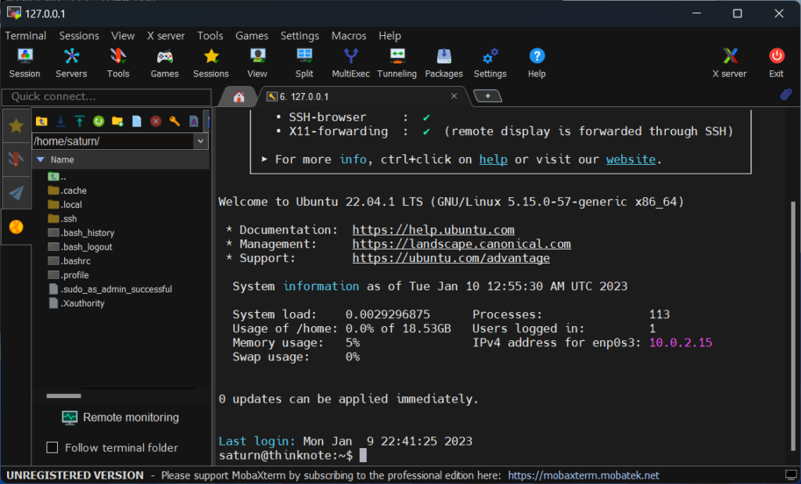Click the file list horizontal scrollbar
Screen dimensions: 801x484
click(64, 396)
